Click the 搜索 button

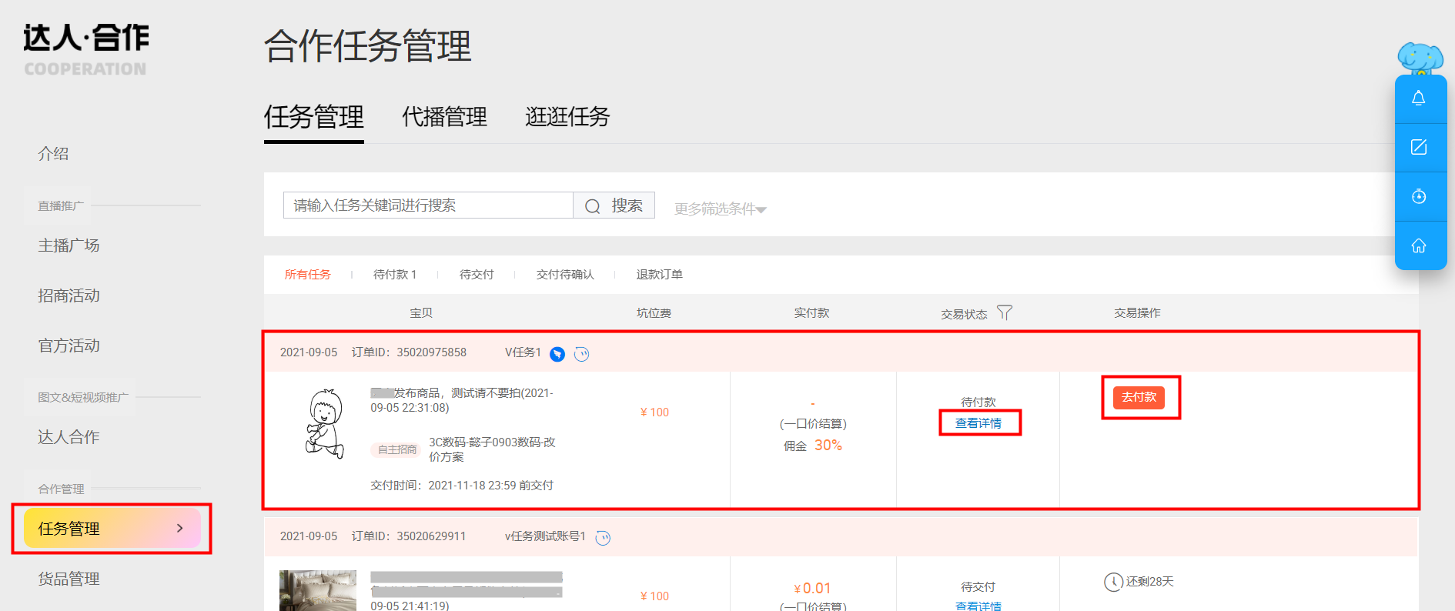[x=614, y=205]
